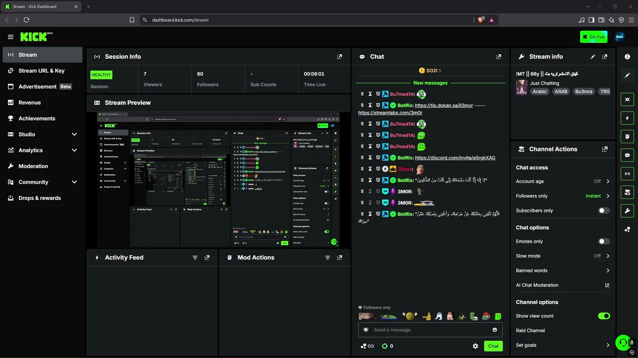Open the Set goals option
The image size is (638, 358).
[x=563, y=345]
